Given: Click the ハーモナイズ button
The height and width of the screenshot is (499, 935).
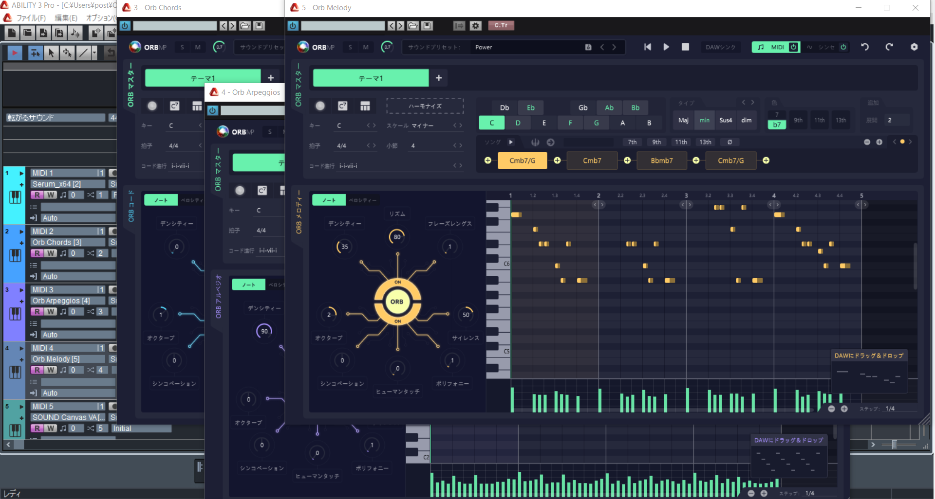Looking at the screenshot, I should [x=425, y=106].
